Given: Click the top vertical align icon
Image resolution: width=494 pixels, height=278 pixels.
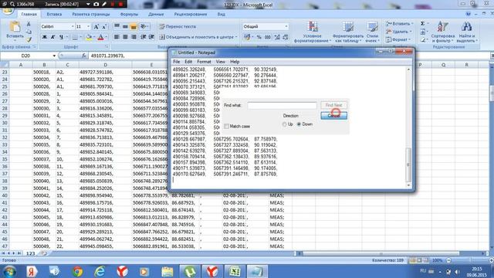Looking at the screenshot, I should click(117, 26).
